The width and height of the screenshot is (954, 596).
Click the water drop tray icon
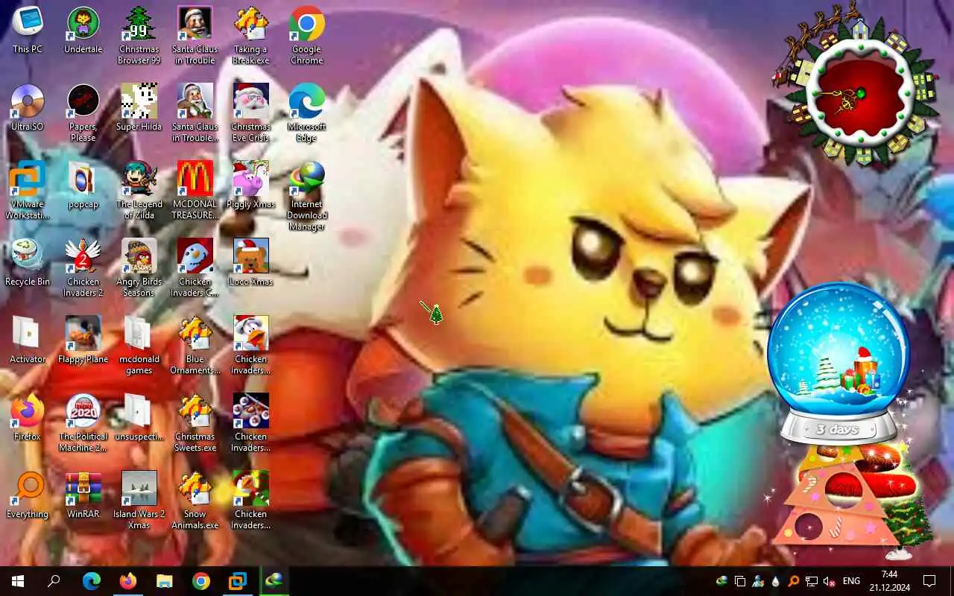(x=776, y=581)
